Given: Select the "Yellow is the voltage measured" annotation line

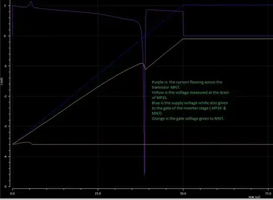Looking at the screenshot, I should click(190, 92).
